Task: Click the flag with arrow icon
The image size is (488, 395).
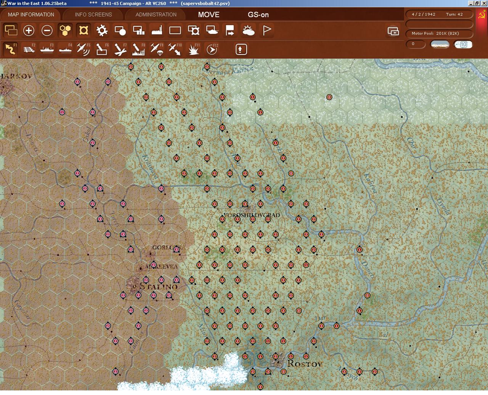Action: coord(230,30)
